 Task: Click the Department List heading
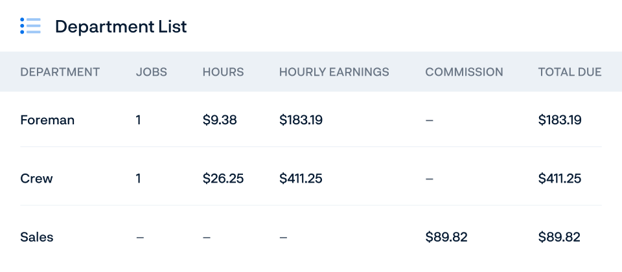[121, 27]
